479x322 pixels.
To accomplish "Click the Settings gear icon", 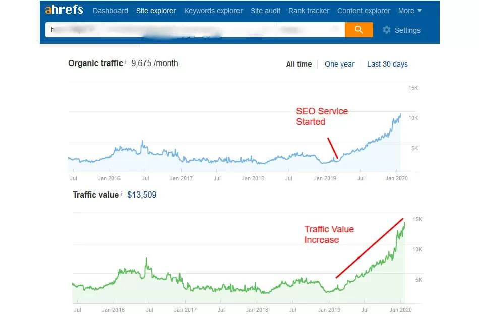I will (x=387, y=30).
